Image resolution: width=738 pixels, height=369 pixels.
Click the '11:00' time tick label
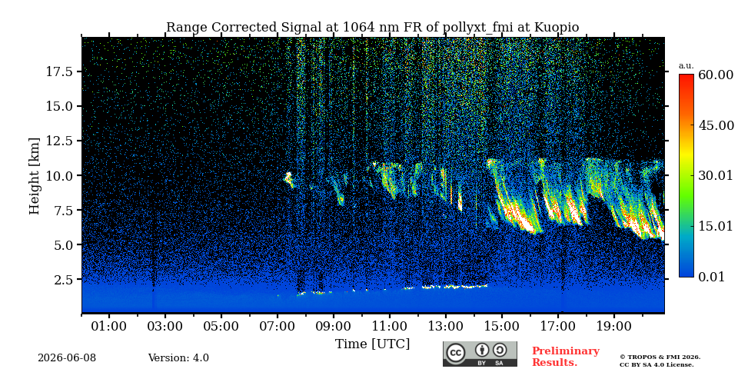(x=390, y=326)
